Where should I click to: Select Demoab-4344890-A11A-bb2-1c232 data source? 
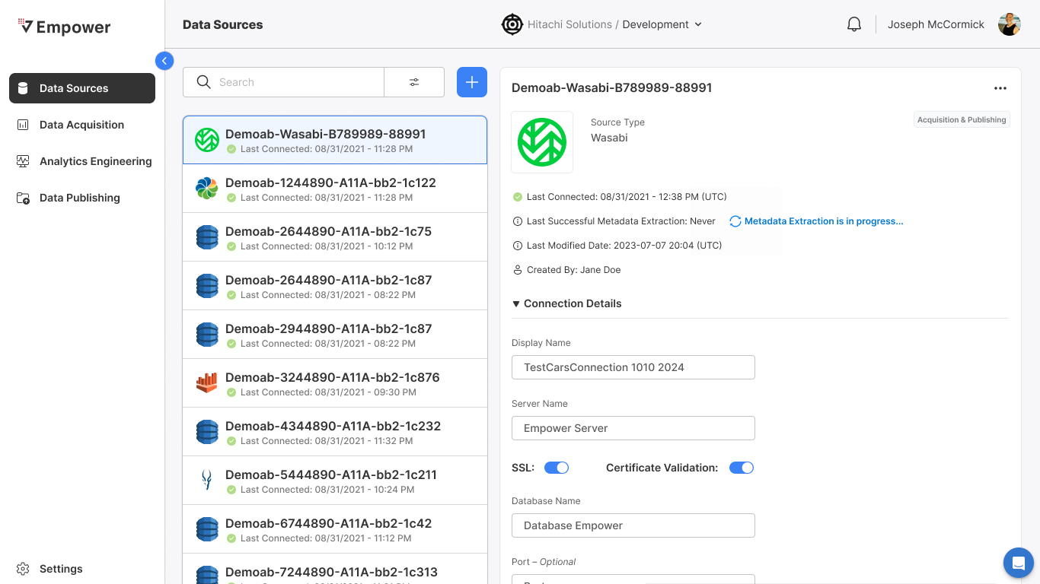[x=335, y=432]
